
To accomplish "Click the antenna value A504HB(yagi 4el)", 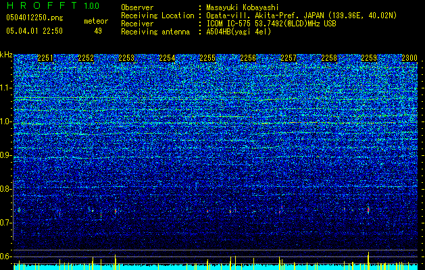I will [239, 32].
